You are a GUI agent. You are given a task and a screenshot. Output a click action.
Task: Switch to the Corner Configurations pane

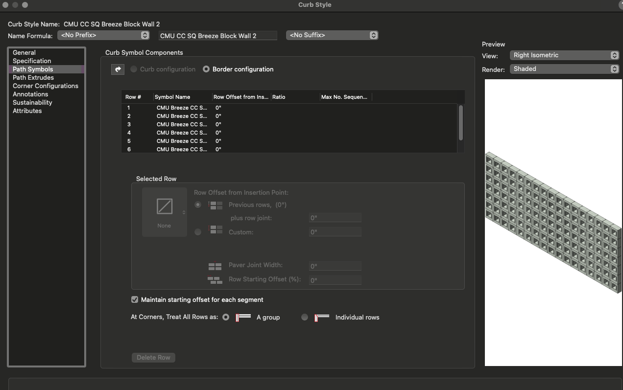coord(46,86)
